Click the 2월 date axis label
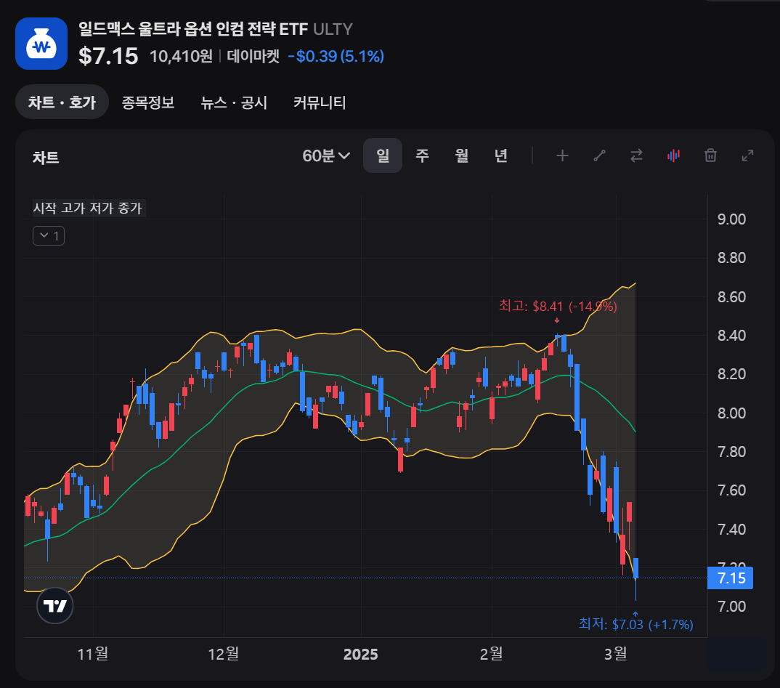 point(492,654)
